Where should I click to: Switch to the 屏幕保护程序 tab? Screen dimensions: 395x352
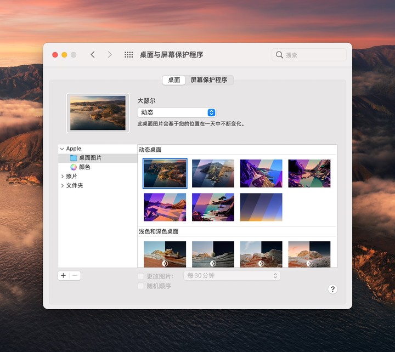(x=209, y=80)
